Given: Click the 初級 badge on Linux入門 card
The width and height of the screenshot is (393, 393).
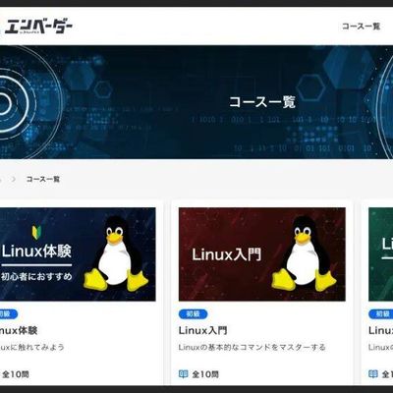Looking at the screenshot, I should click(194, 314).
